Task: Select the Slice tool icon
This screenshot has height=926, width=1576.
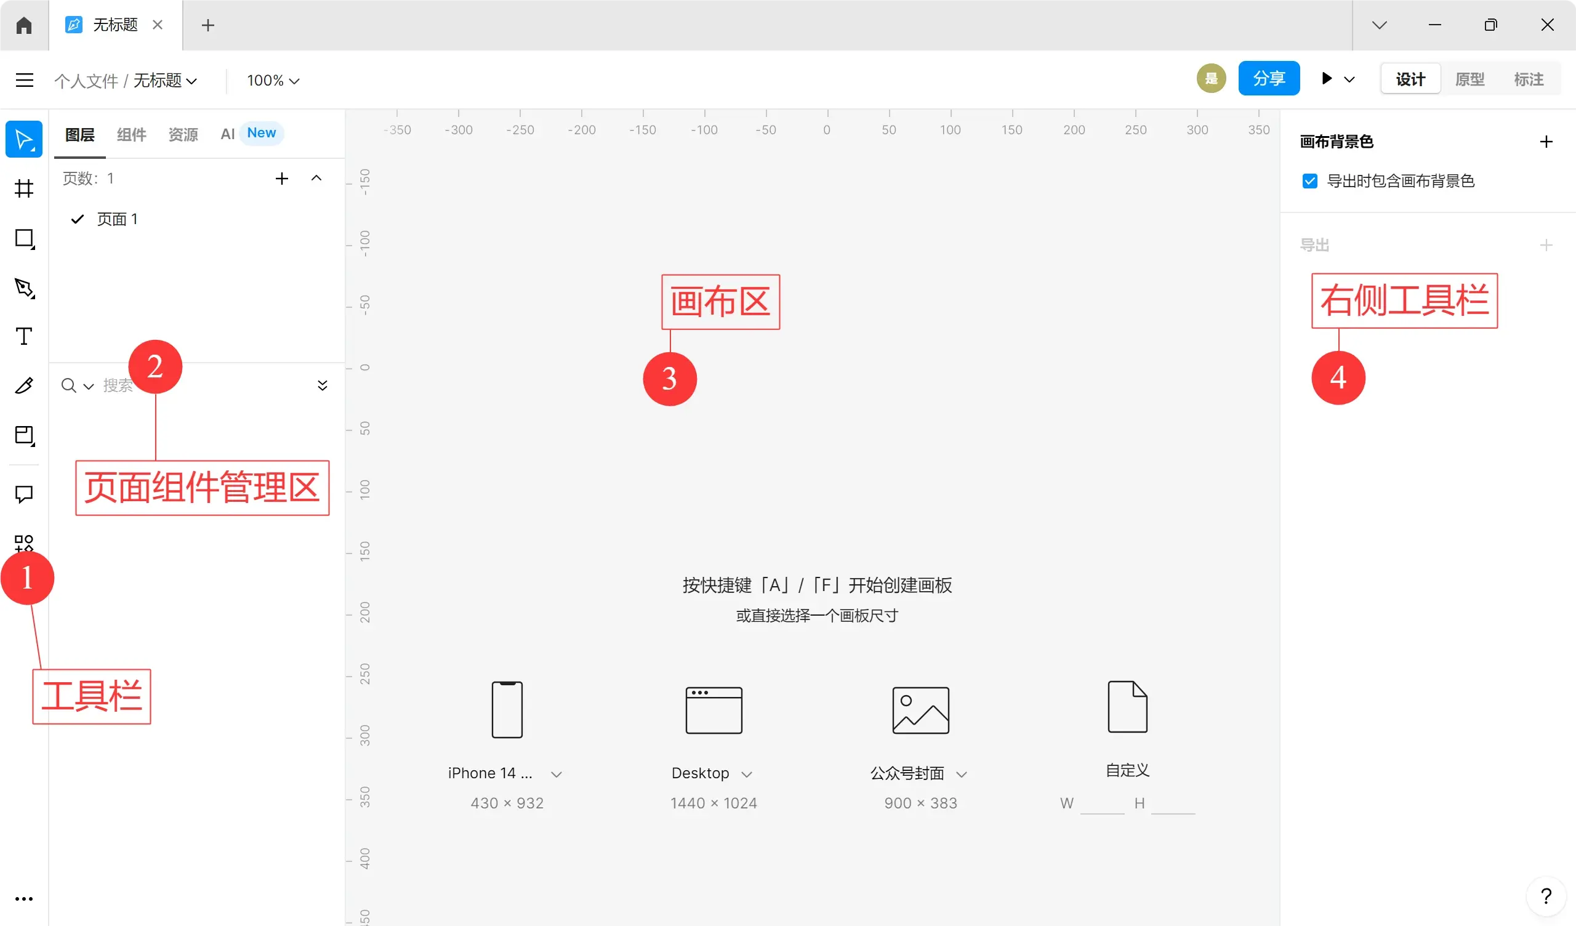Action: pyautogui.click(x=24, y=435)
